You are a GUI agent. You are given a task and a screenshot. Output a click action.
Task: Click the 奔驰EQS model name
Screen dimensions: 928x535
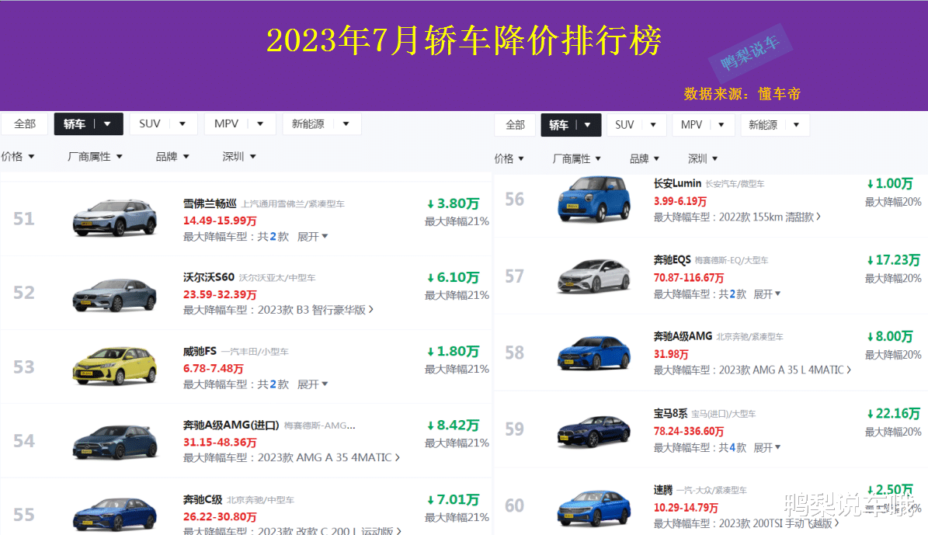(672, 260)
